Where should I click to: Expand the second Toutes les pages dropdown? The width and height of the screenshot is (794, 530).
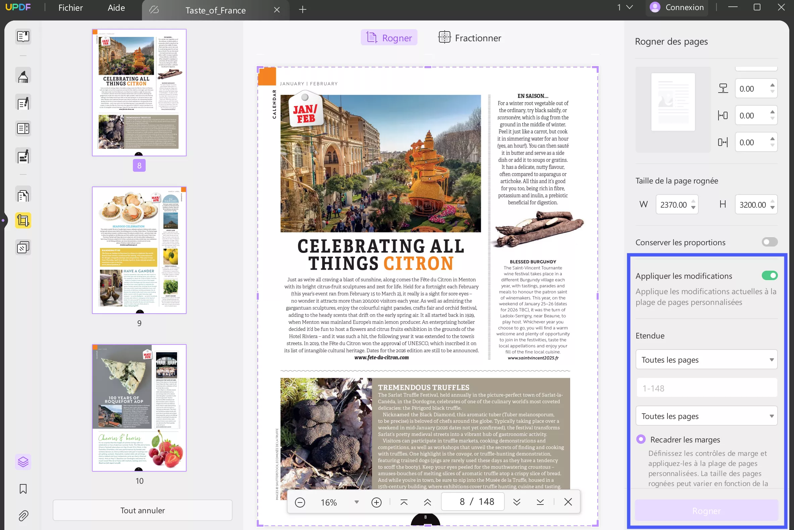706,416
